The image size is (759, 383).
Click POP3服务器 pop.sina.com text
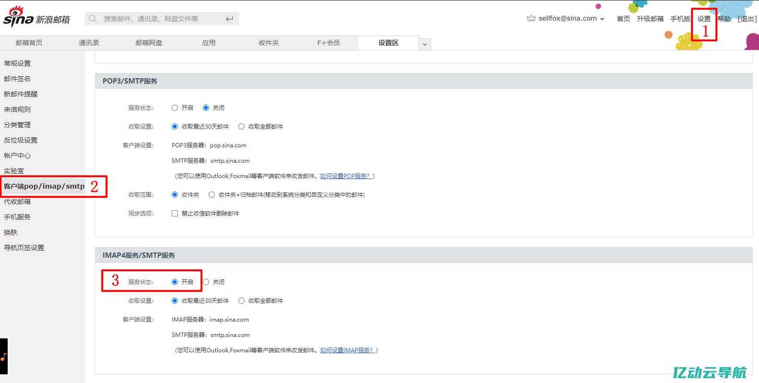pyautogui.click(x=209, y=145)
